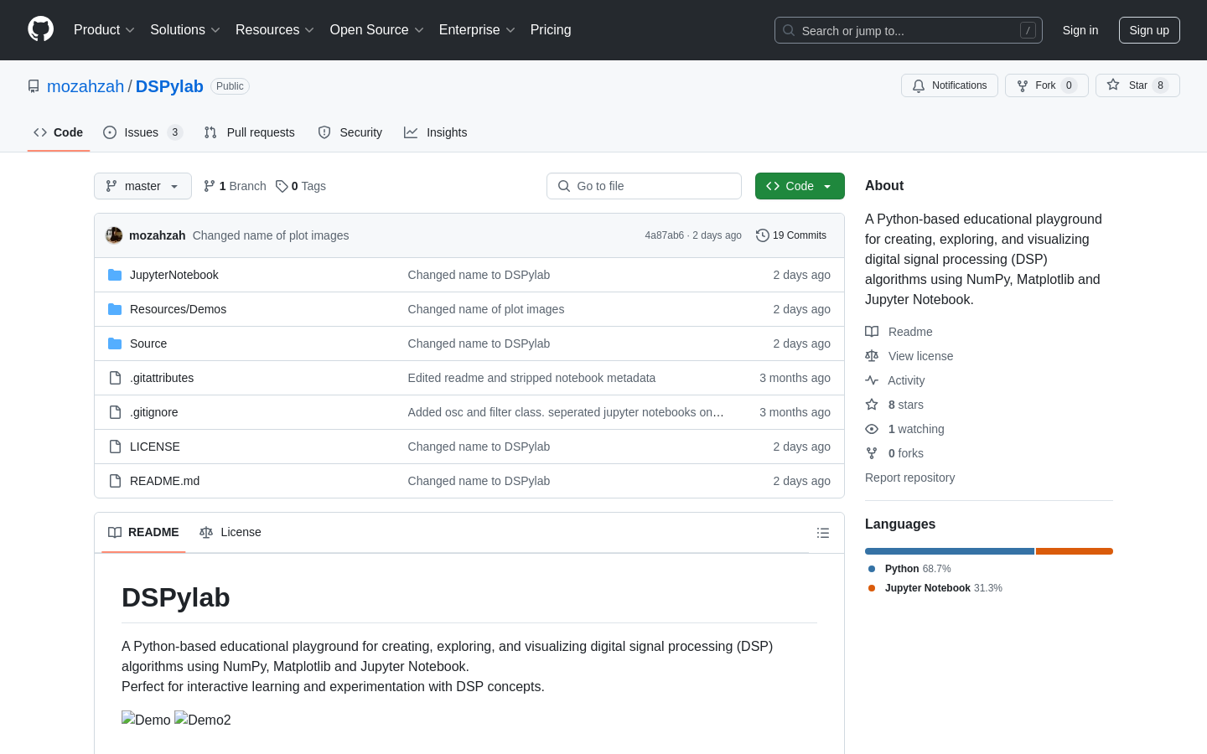Image resolution: width=1207 pixels, height=754 pixels.
Task: Click the Readme book icon in About
Action: [x=872, y=332]
